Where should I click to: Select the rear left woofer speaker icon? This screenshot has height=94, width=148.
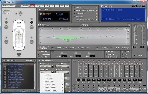[6, 42]
